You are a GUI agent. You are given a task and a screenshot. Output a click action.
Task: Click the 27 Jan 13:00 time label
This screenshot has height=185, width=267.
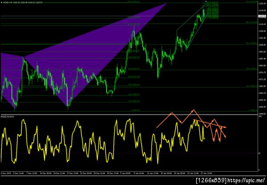(x=206, y=173)
